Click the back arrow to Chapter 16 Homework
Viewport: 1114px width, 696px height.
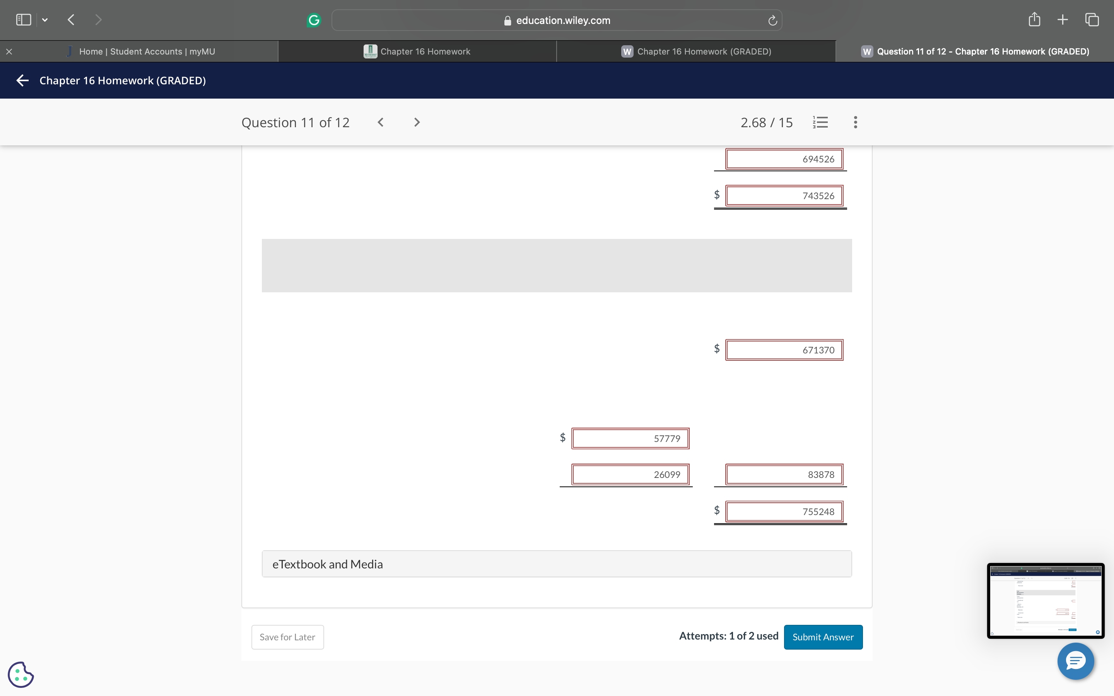(x=22, y=80)
